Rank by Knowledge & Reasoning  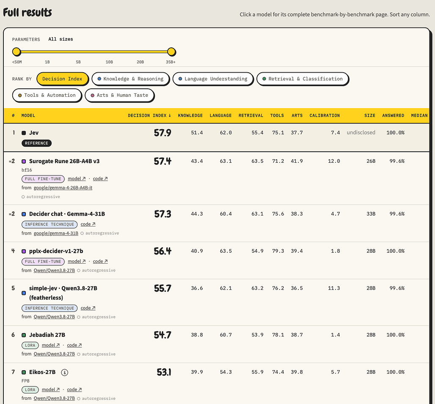(x=130, y=79)
